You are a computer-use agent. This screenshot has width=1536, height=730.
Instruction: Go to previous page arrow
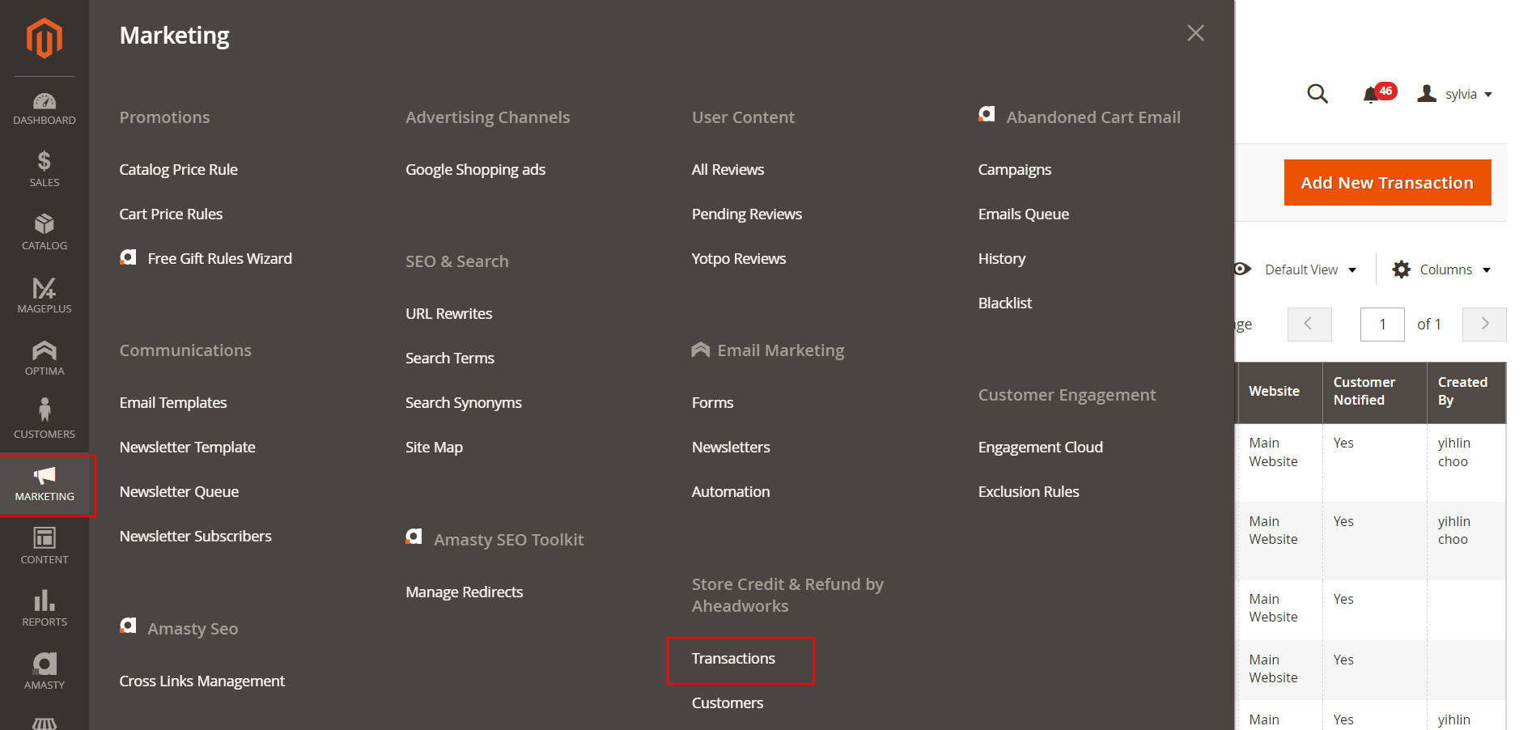(1309, 325)
